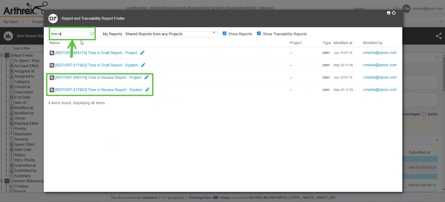Minimize the Report Finder dialog
445x202 pixels.
point(389,13)
